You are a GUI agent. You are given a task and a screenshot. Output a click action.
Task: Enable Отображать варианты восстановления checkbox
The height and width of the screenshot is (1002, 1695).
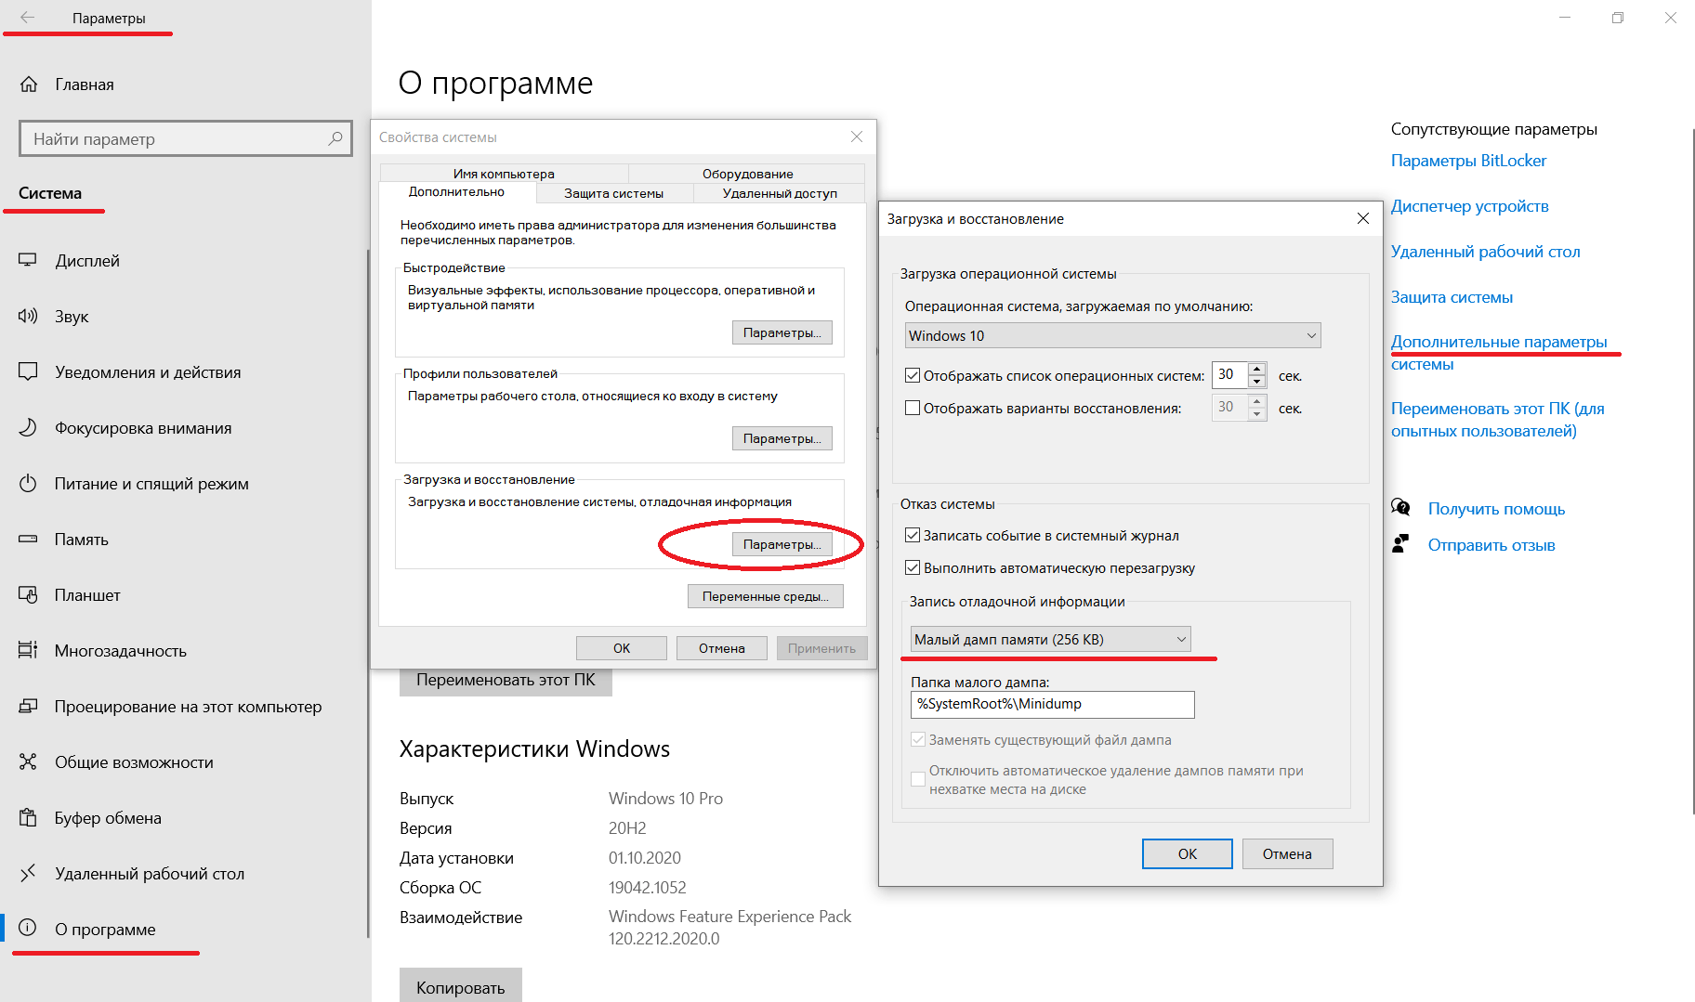pyautogui.click(x=913, y=408)
